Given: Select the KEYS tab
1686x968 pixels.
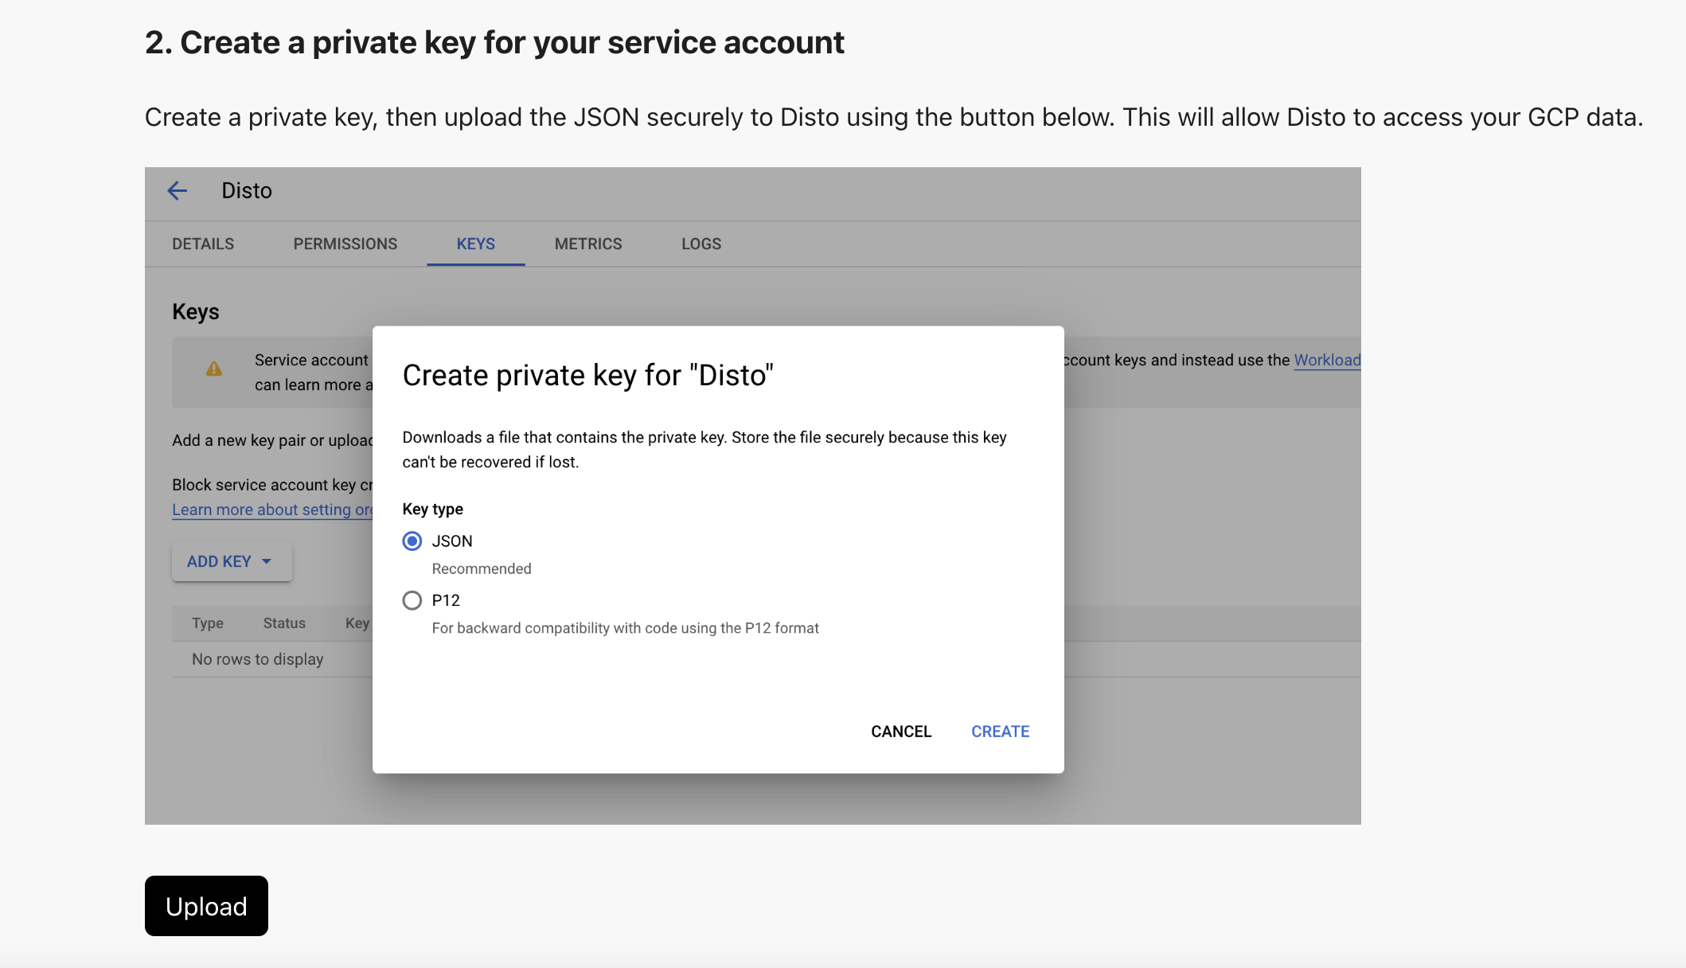Looking at the screenshot, I should tap(475, 244).
